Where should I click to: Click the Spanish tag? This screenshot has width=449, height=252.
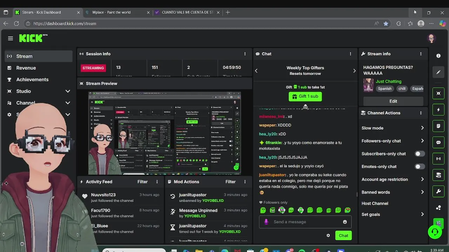385,89
